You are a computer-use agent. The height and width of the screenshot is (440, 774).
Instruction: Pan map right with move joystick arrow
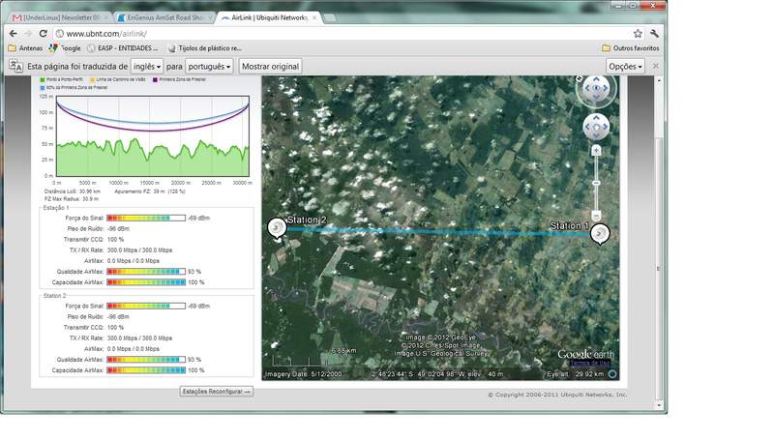pyautogui.click(x=606, y=127)
